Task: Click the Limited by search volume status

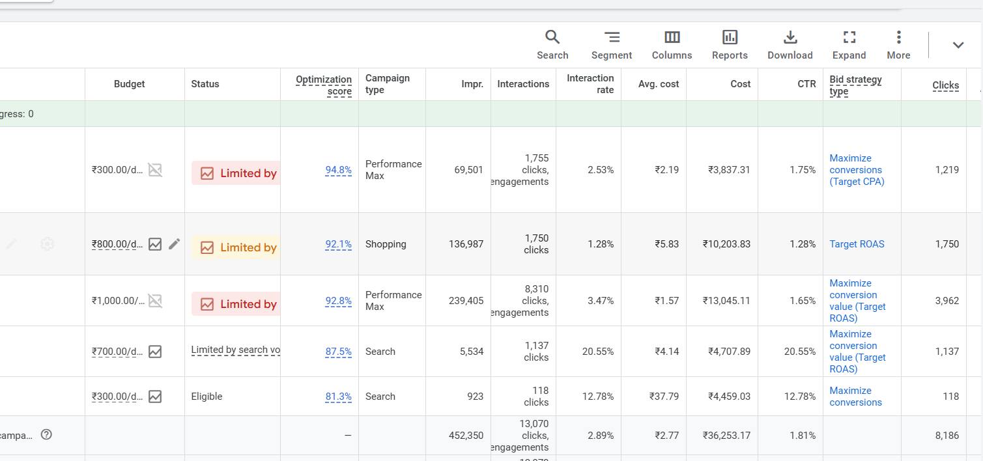Action: point(235,350)
